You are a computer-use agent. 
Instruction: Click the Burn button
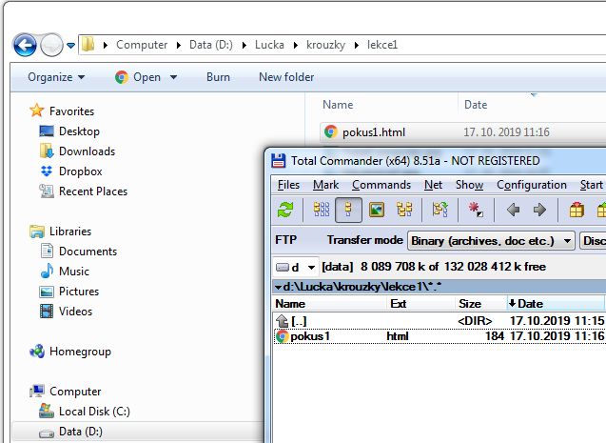(218, 77)
